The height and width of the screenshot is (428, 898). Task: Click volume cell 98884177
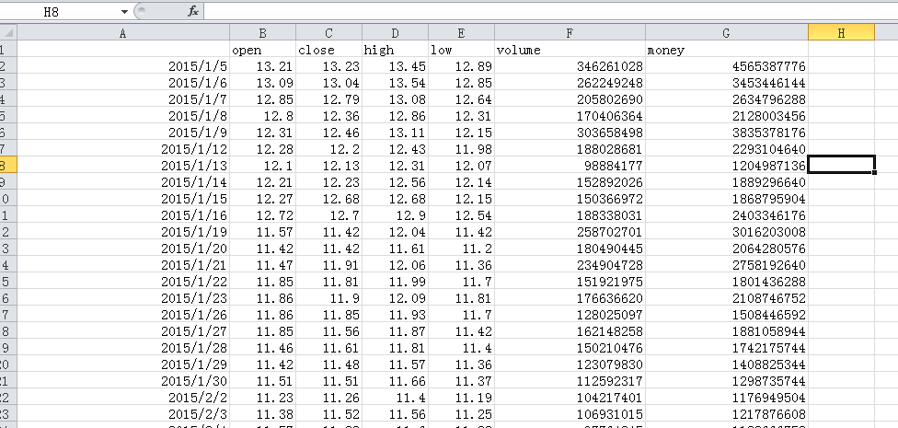tap(570, 166)
